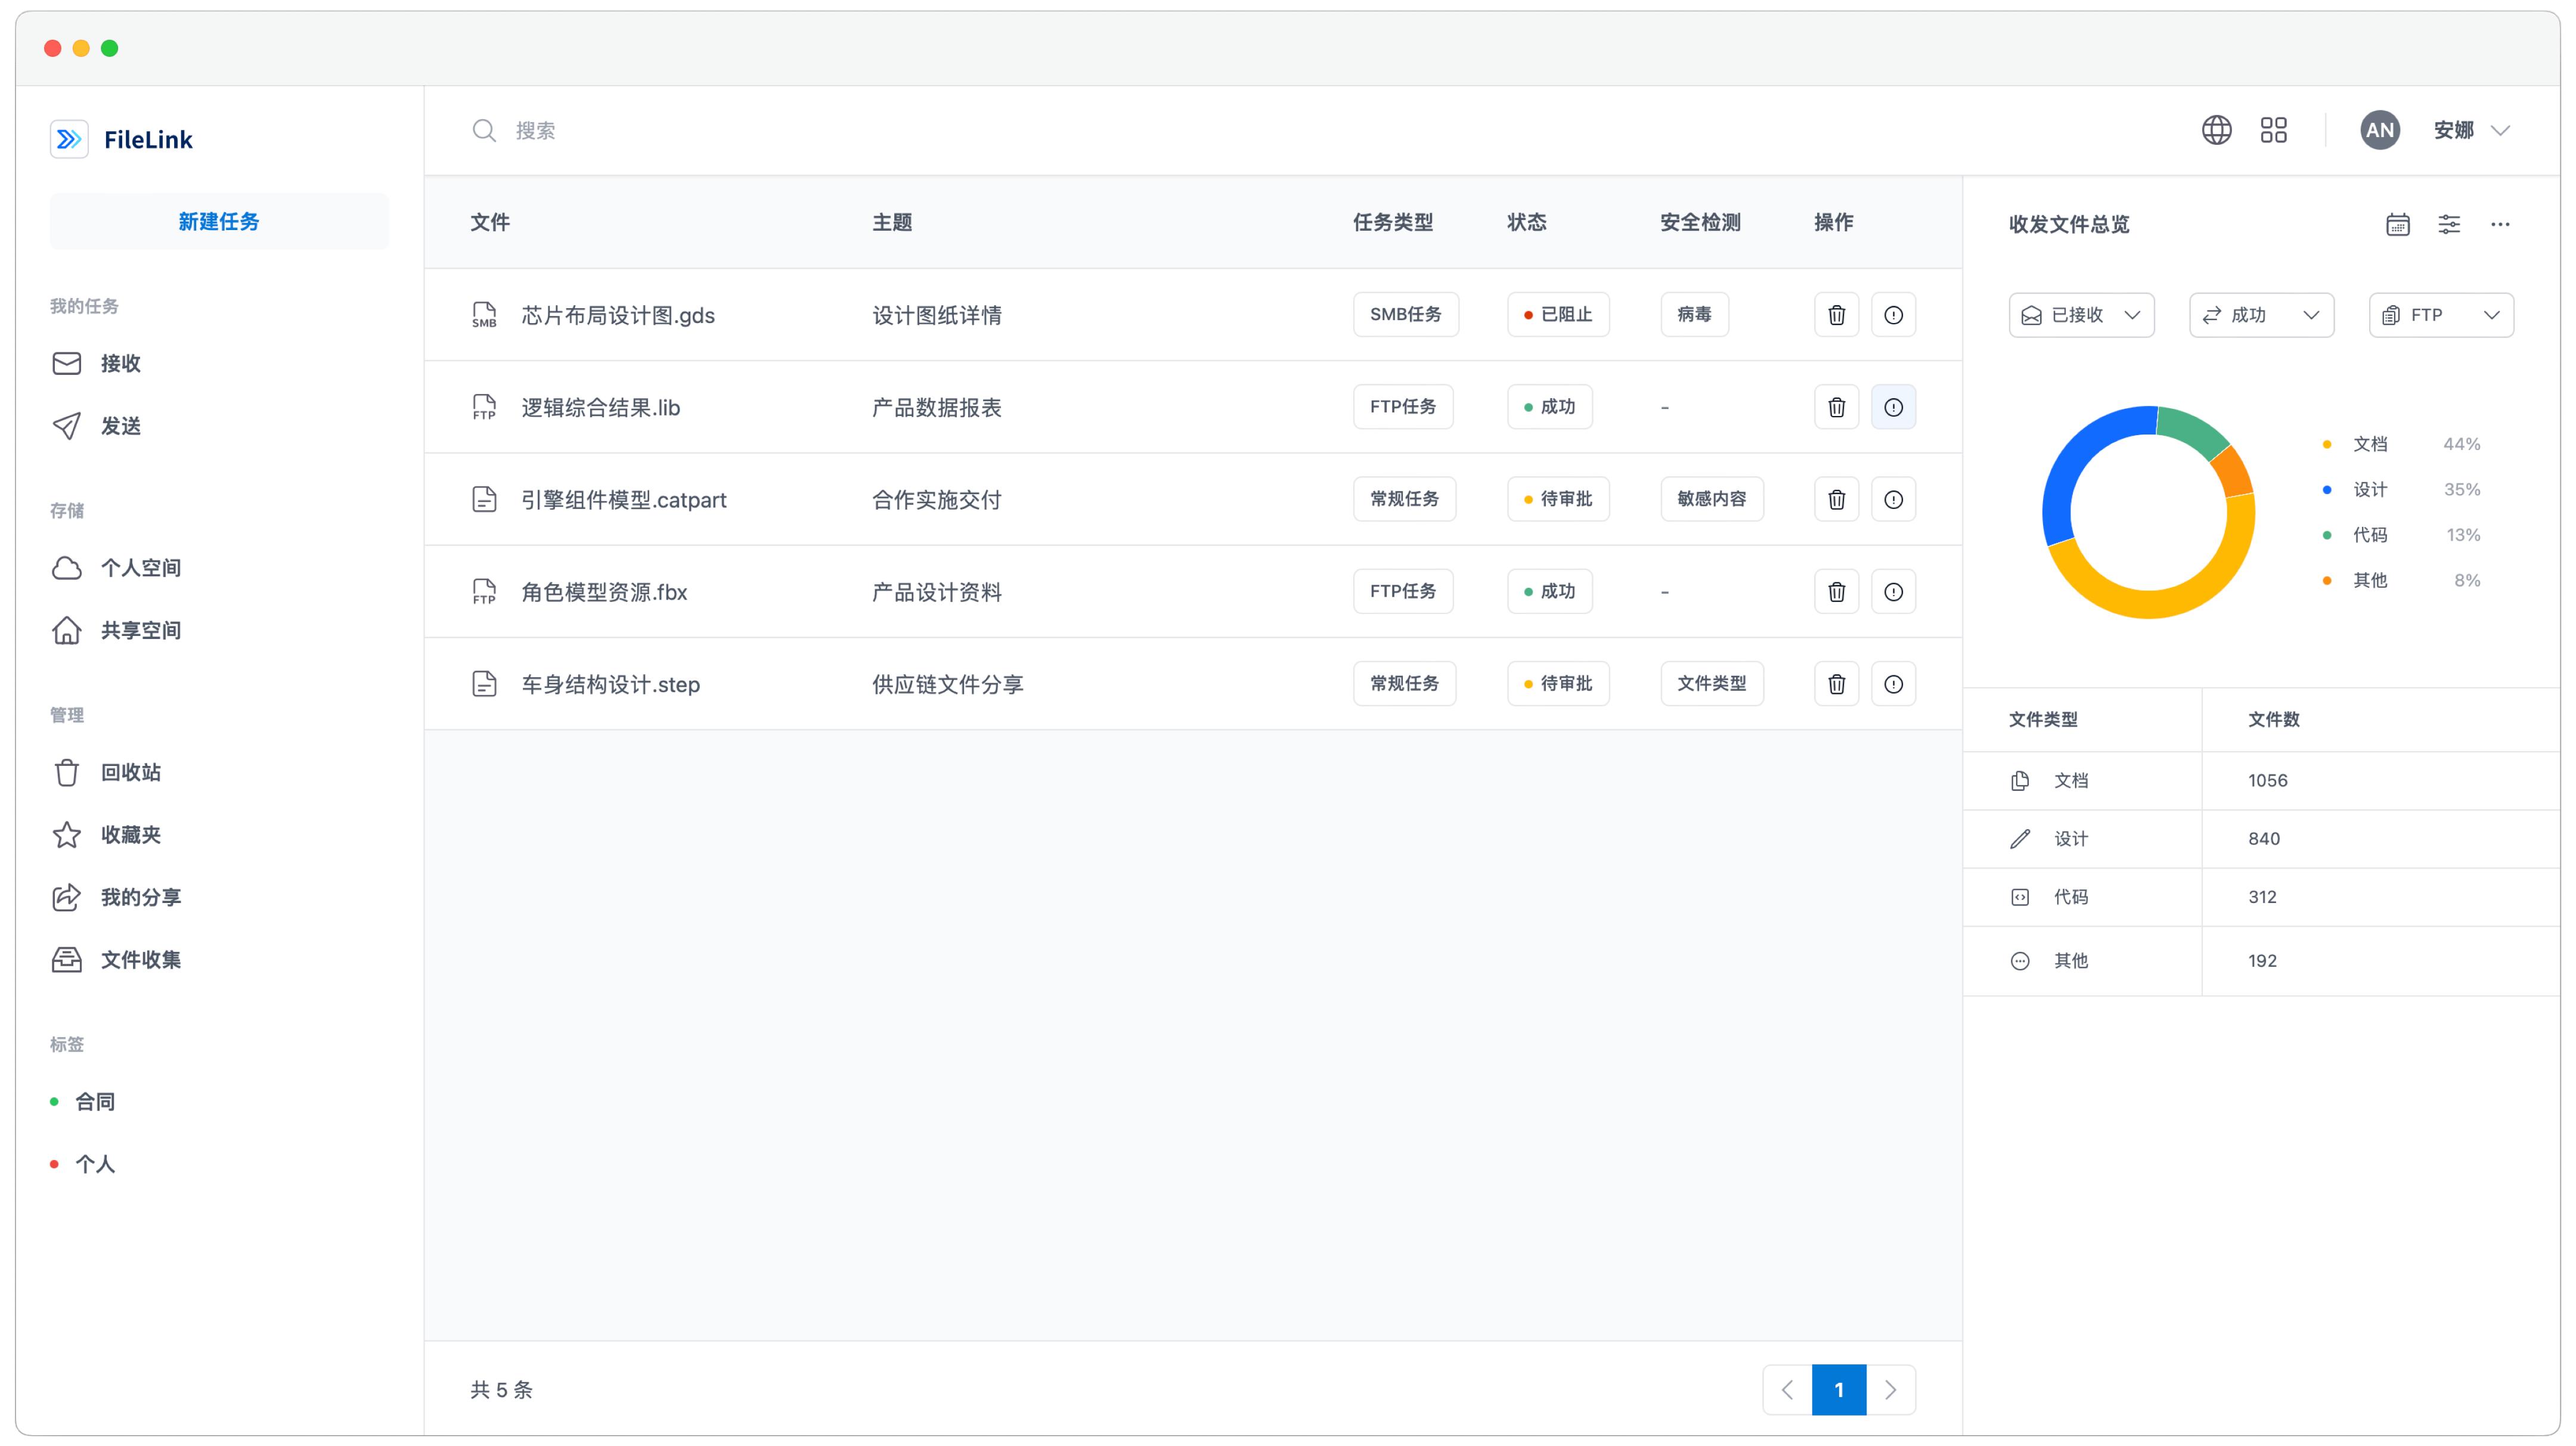Image resolution: width=2576 pixels, height=1446 pixels.
Task: Delete 引擎组件模型.catpart with trash icon
Action: [x=1836, y=499]
